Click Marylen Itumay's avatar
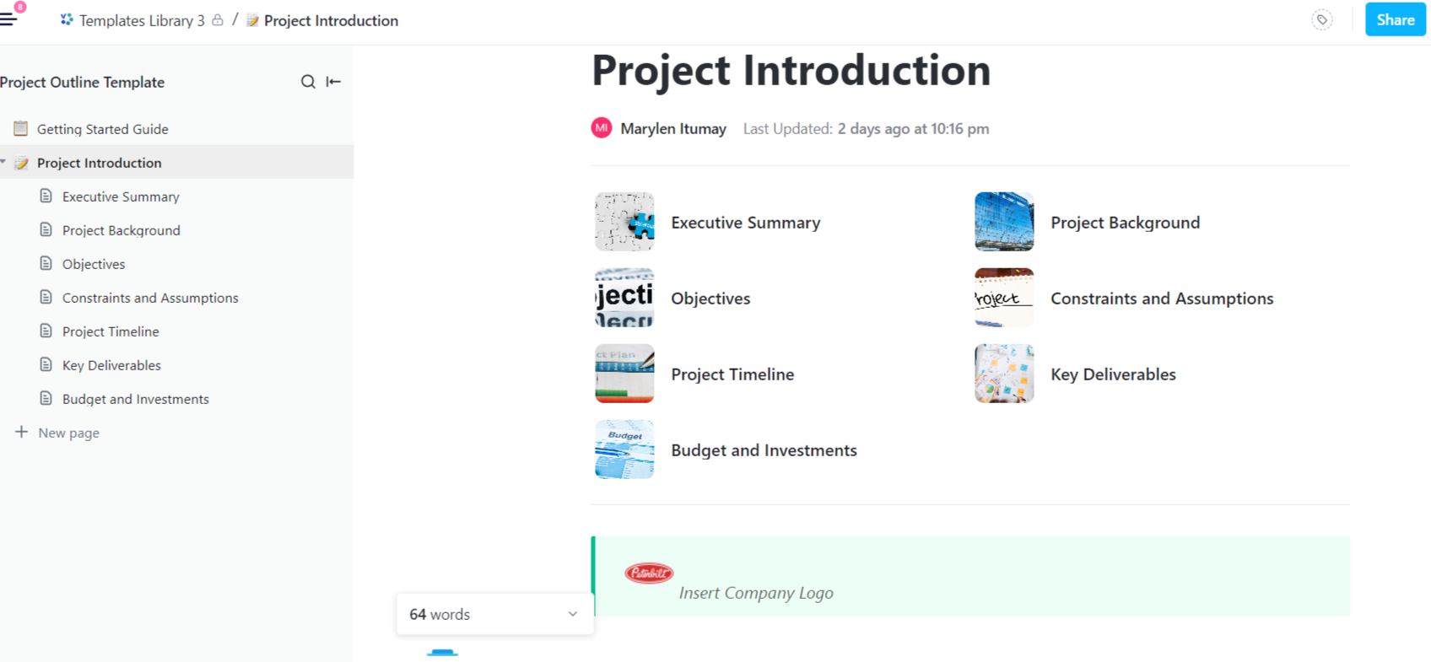 [601, 128]
